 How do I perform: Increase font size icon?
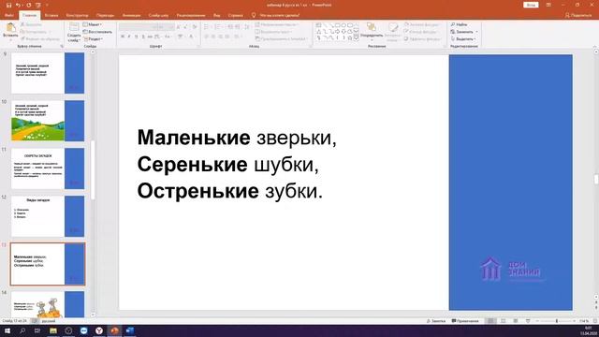pyautogui.click(x=179, y=27)
